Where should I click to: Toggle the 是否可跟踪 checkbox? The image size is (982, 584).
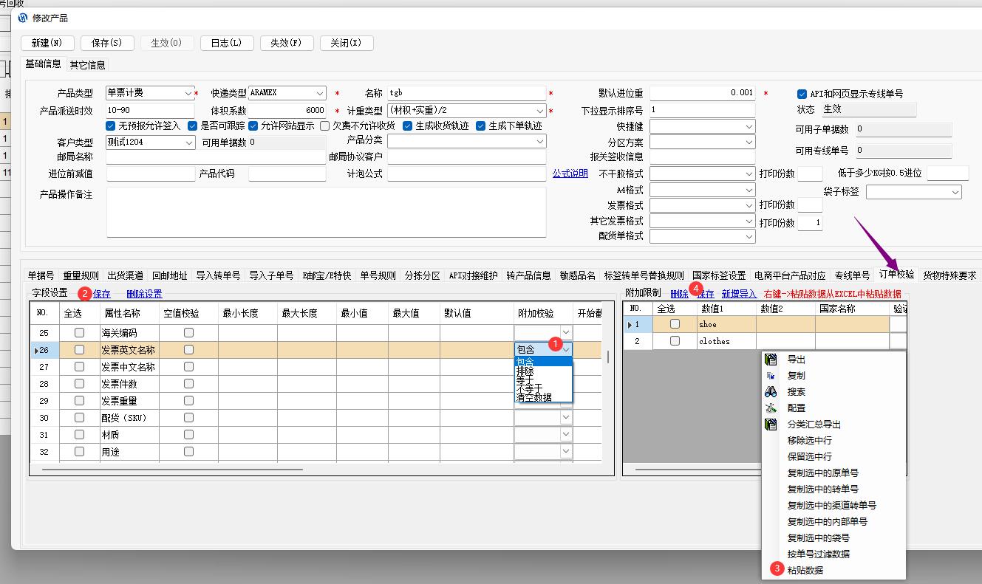(x=193, y=126)
